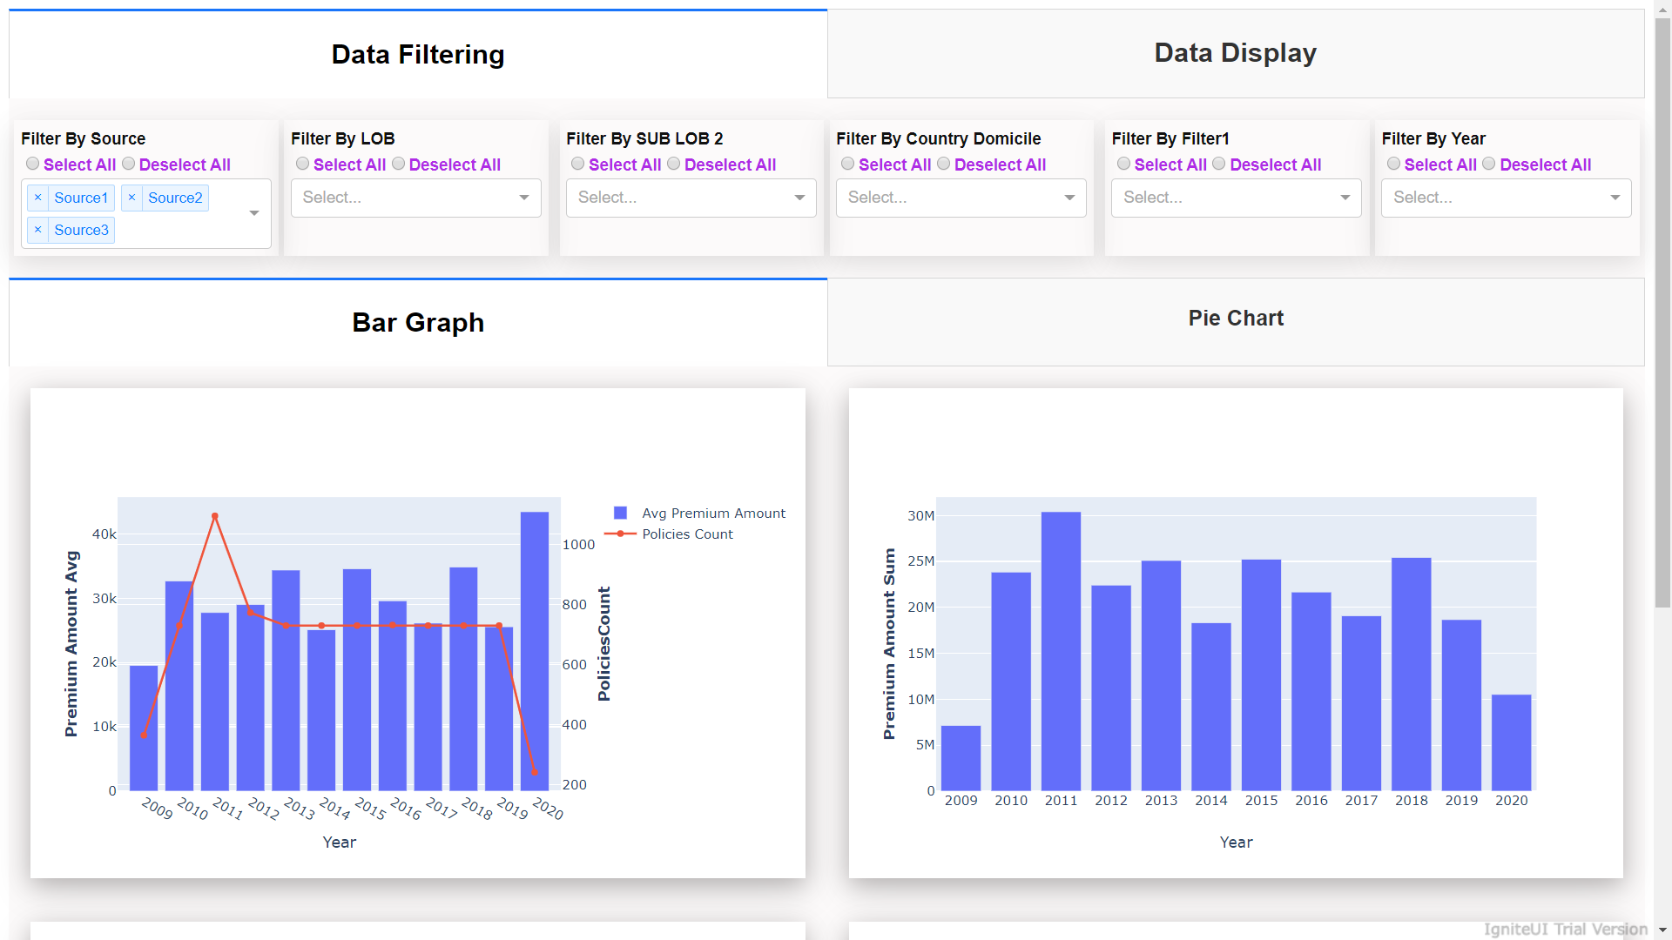Toggle the Avg Premium Amount legend swatch

pos(620,514)
